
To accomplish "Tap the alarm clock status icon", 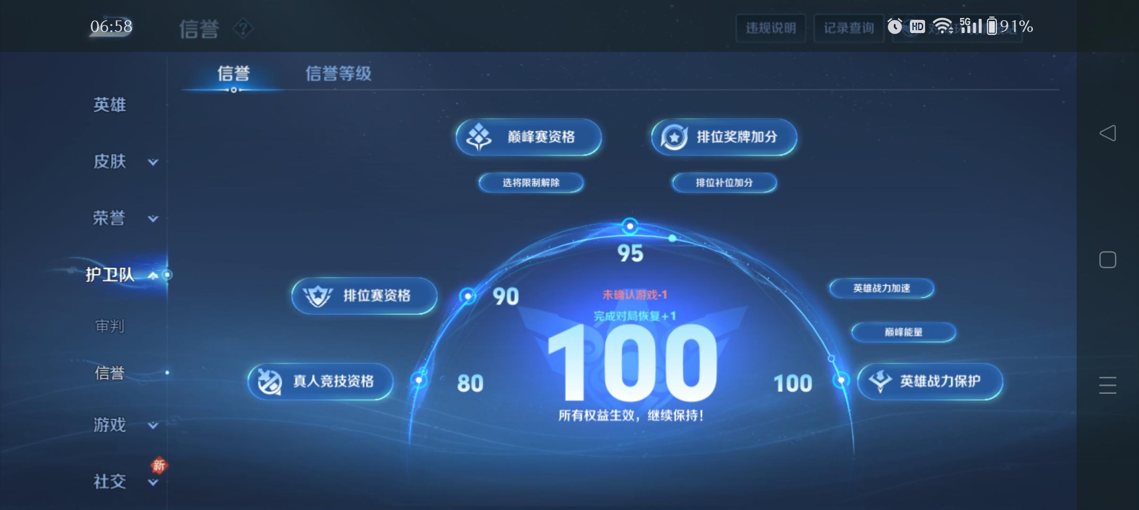I will coord(894,26).
